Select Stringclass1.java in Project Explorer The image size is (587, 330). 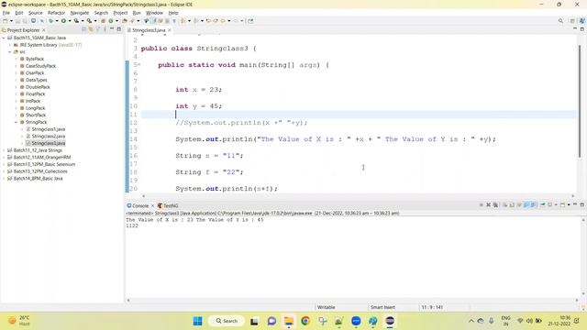click(48, 129)
